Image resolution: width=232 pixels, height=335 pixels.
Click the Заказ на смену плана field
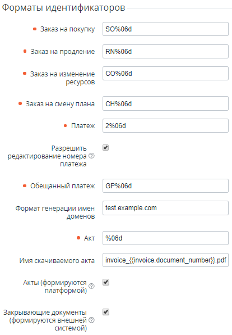165,103
